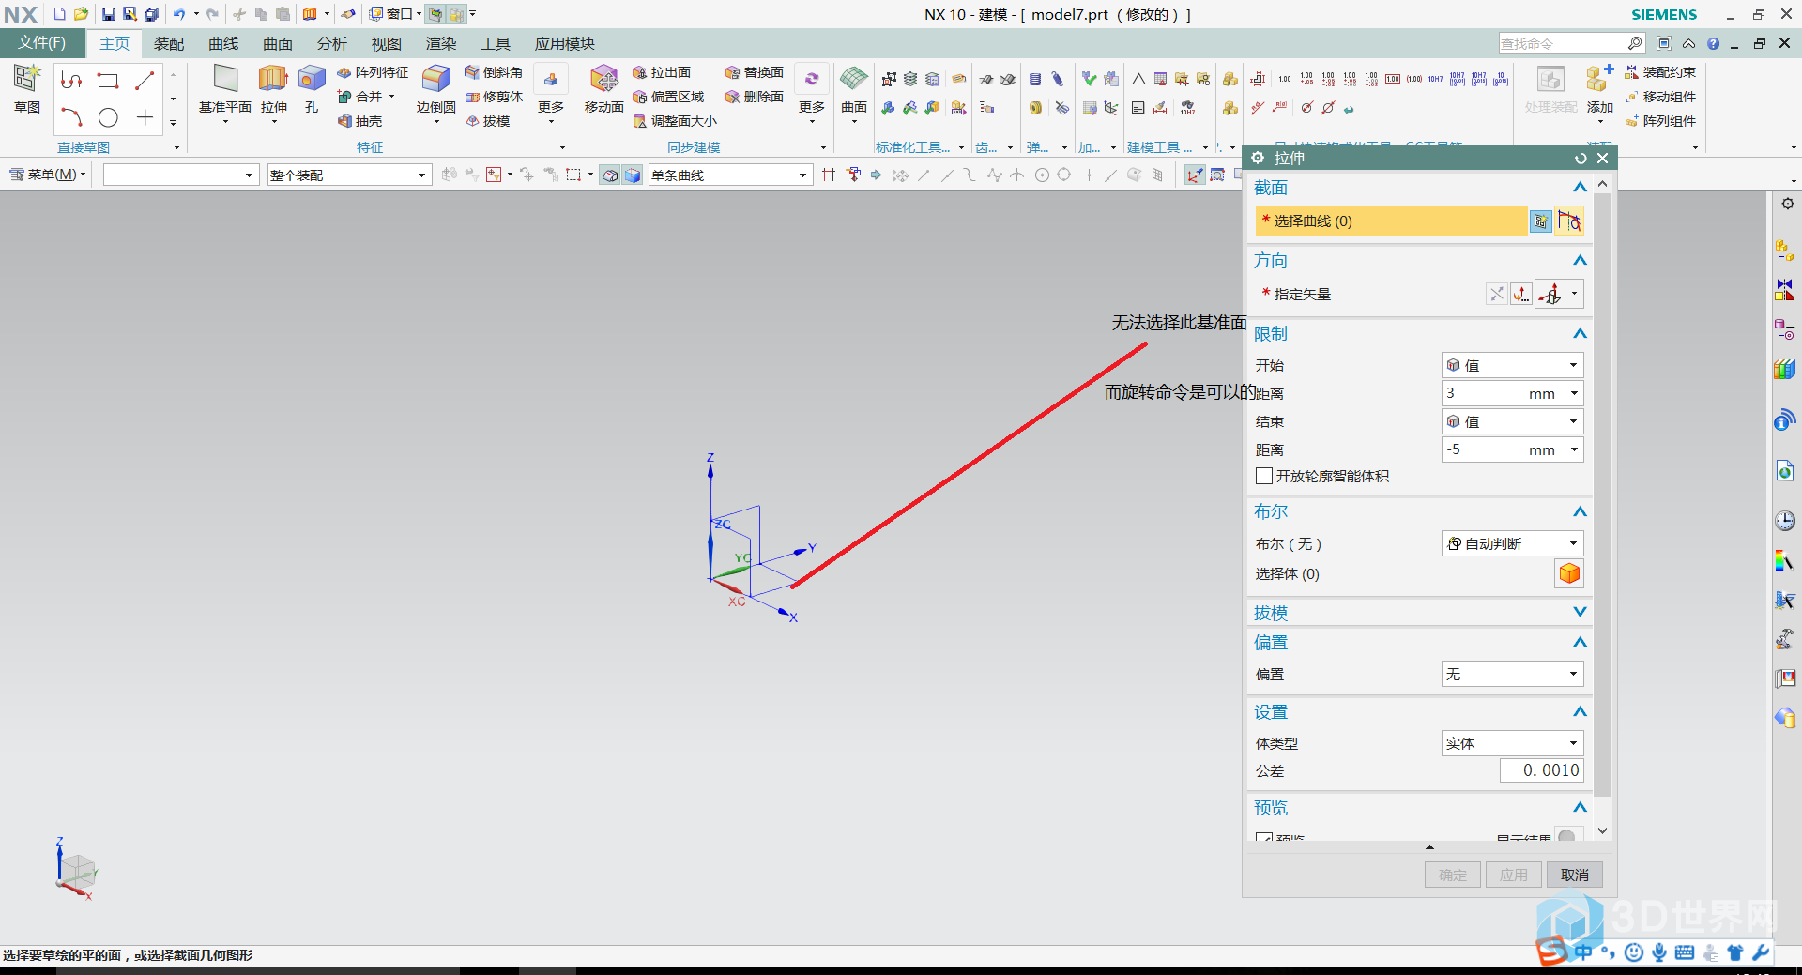This screenshot has width=1802, height=975.
Task: Collapse the 限制 limits section
Action: pyautogui.click(x=1580, y=334)
